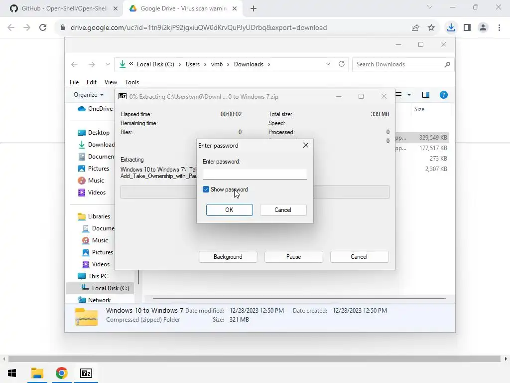Viewport: 510px width, 383px height.
Task: Open Libraries Videos folder
Action: tap(96, 264)
